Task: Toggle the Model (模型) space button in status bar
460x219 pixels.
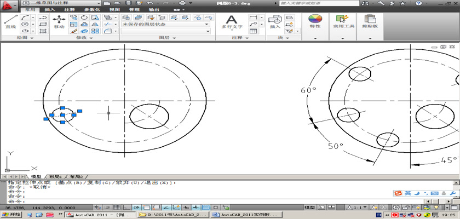Action: [309, 208]
